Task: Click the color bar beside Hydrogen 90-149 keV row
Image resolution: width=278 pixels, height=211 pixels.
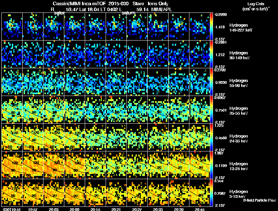Action: coord(211,54)
